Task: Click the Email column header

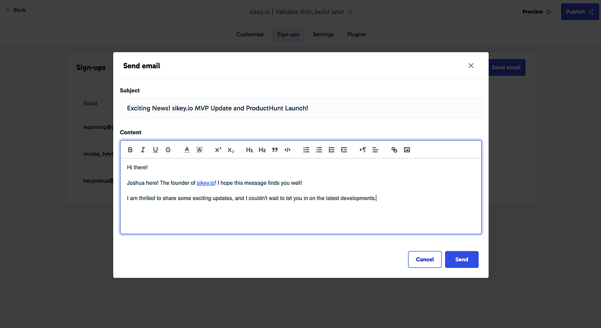Action: click(x=90, y=103)
